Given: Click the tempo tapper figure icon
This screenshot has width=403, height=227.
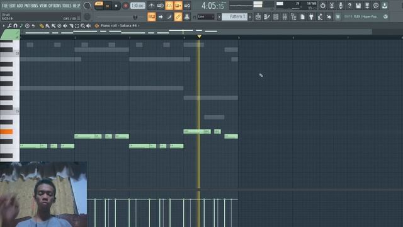Looking at the screenshot, I should pyautogui.click(x=321, y=17).
